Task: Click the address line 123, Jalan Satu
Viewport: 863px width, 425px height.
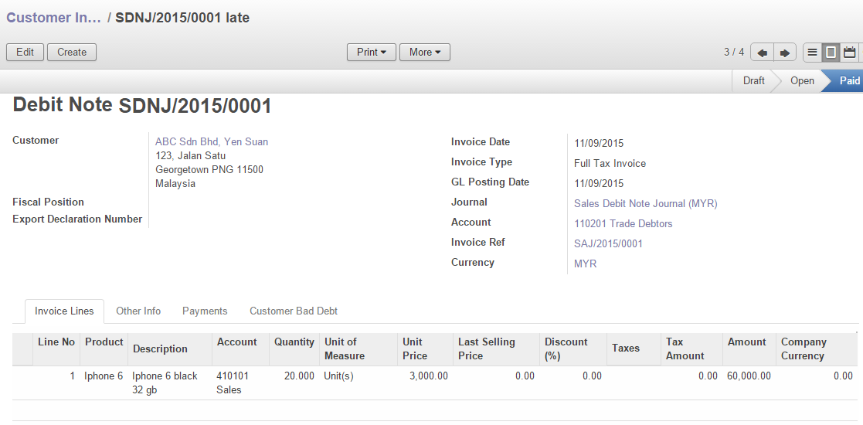Action: [x=190, y=156]
